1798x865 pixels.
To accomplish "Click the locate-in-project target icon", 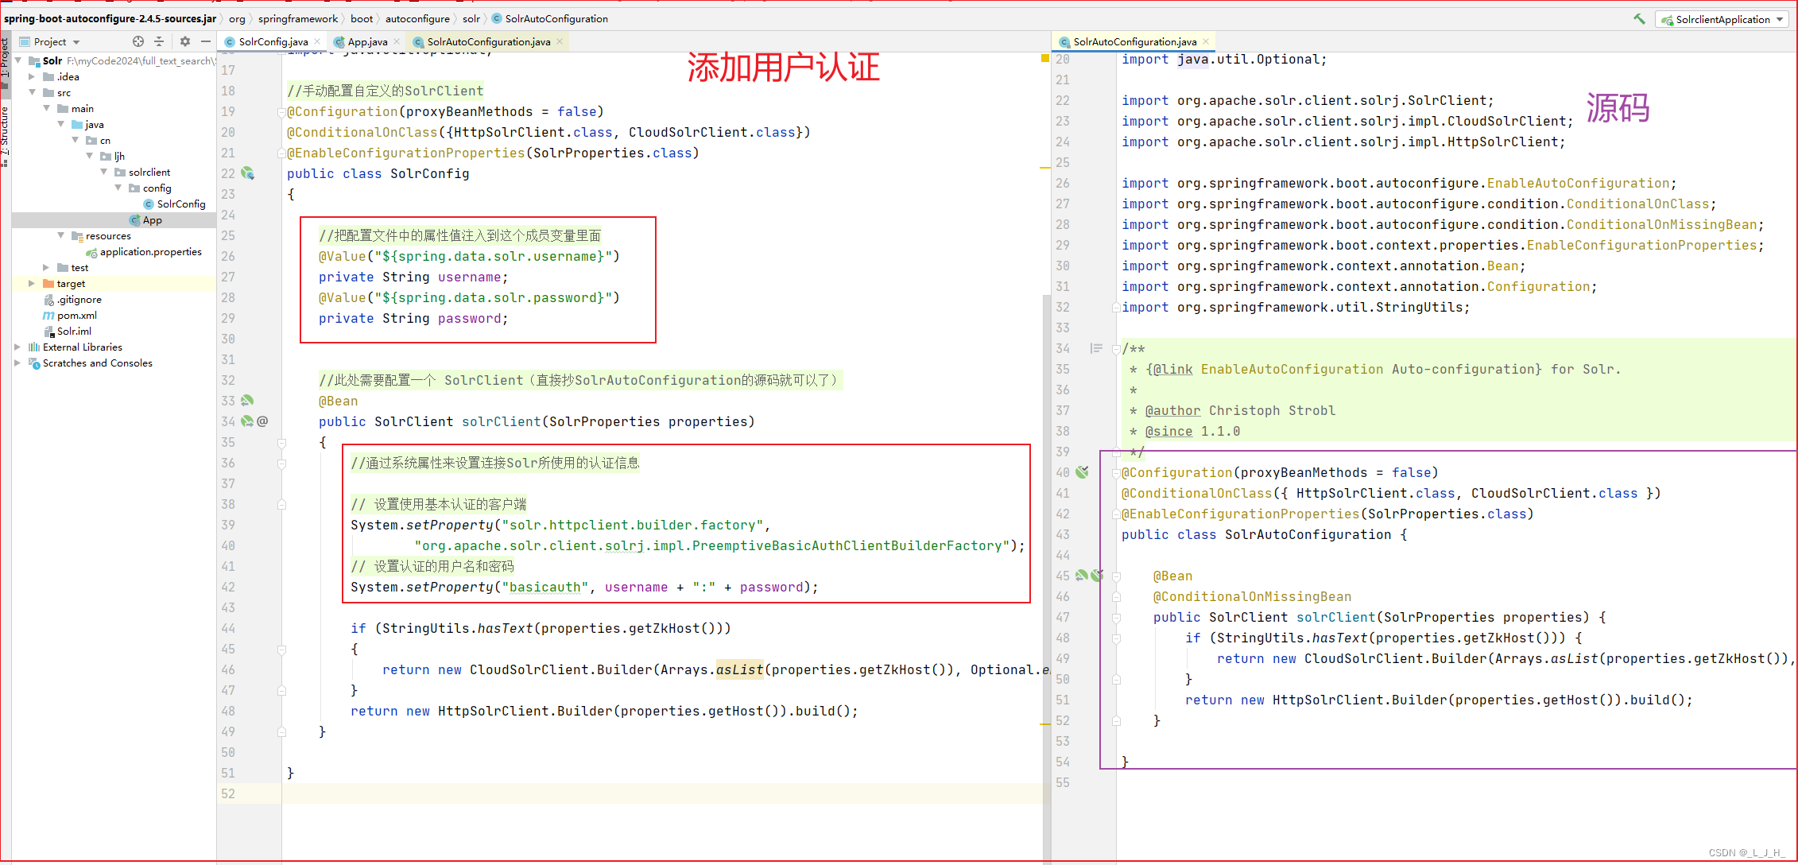I will coord(138,41).
